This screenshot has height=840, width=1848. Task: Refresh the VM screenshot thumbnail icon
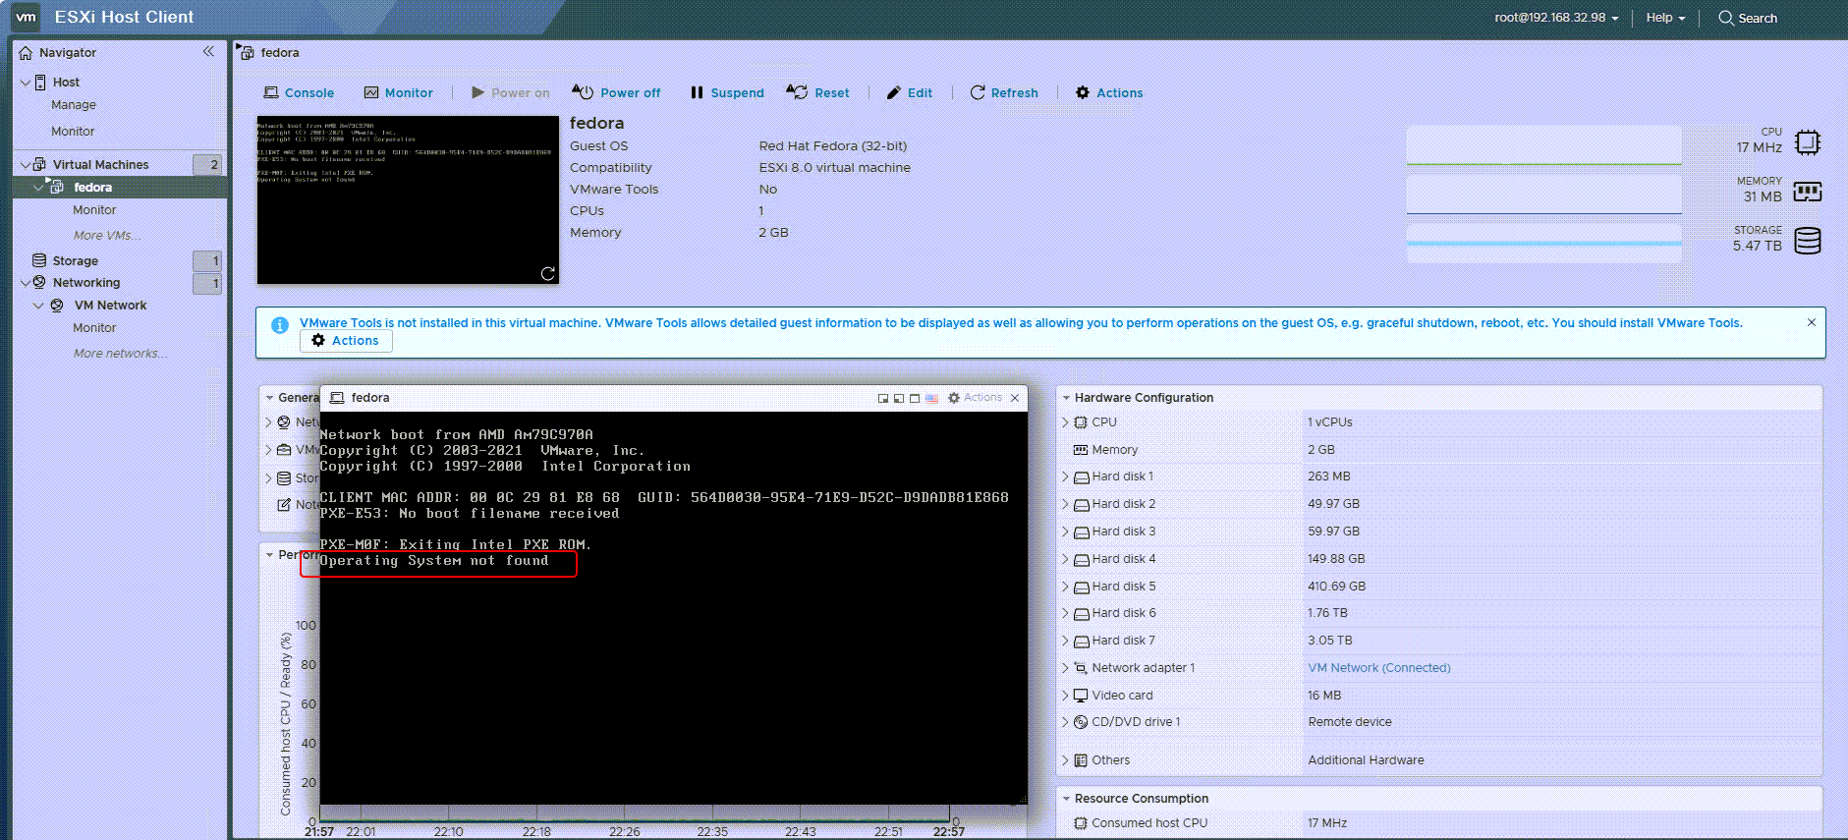point(548,274)
